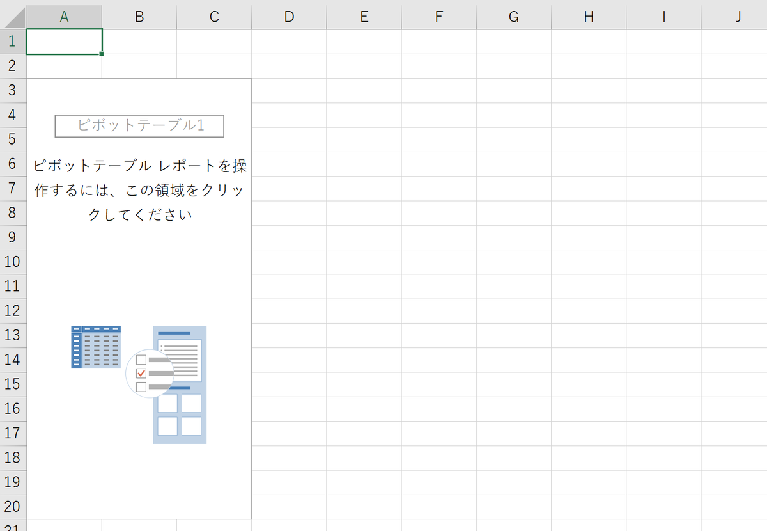Viewport: 767px width, 531px height.
Task: Select row 4 header
Action: pyautogui.click(x=13, y=115)
